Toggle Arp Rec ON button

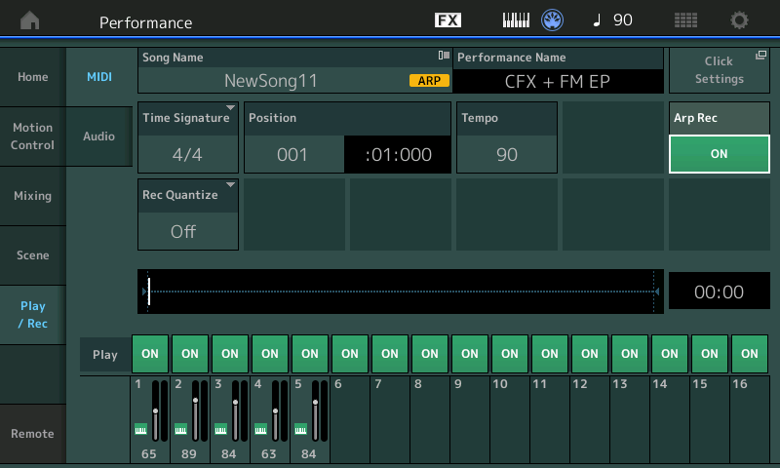click(x=720, y=154)
